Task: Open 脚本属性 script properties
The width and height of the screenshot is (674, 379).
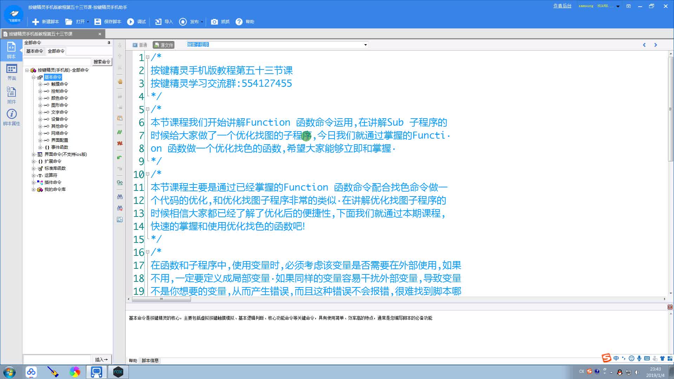Action: (x=11, y=117)
